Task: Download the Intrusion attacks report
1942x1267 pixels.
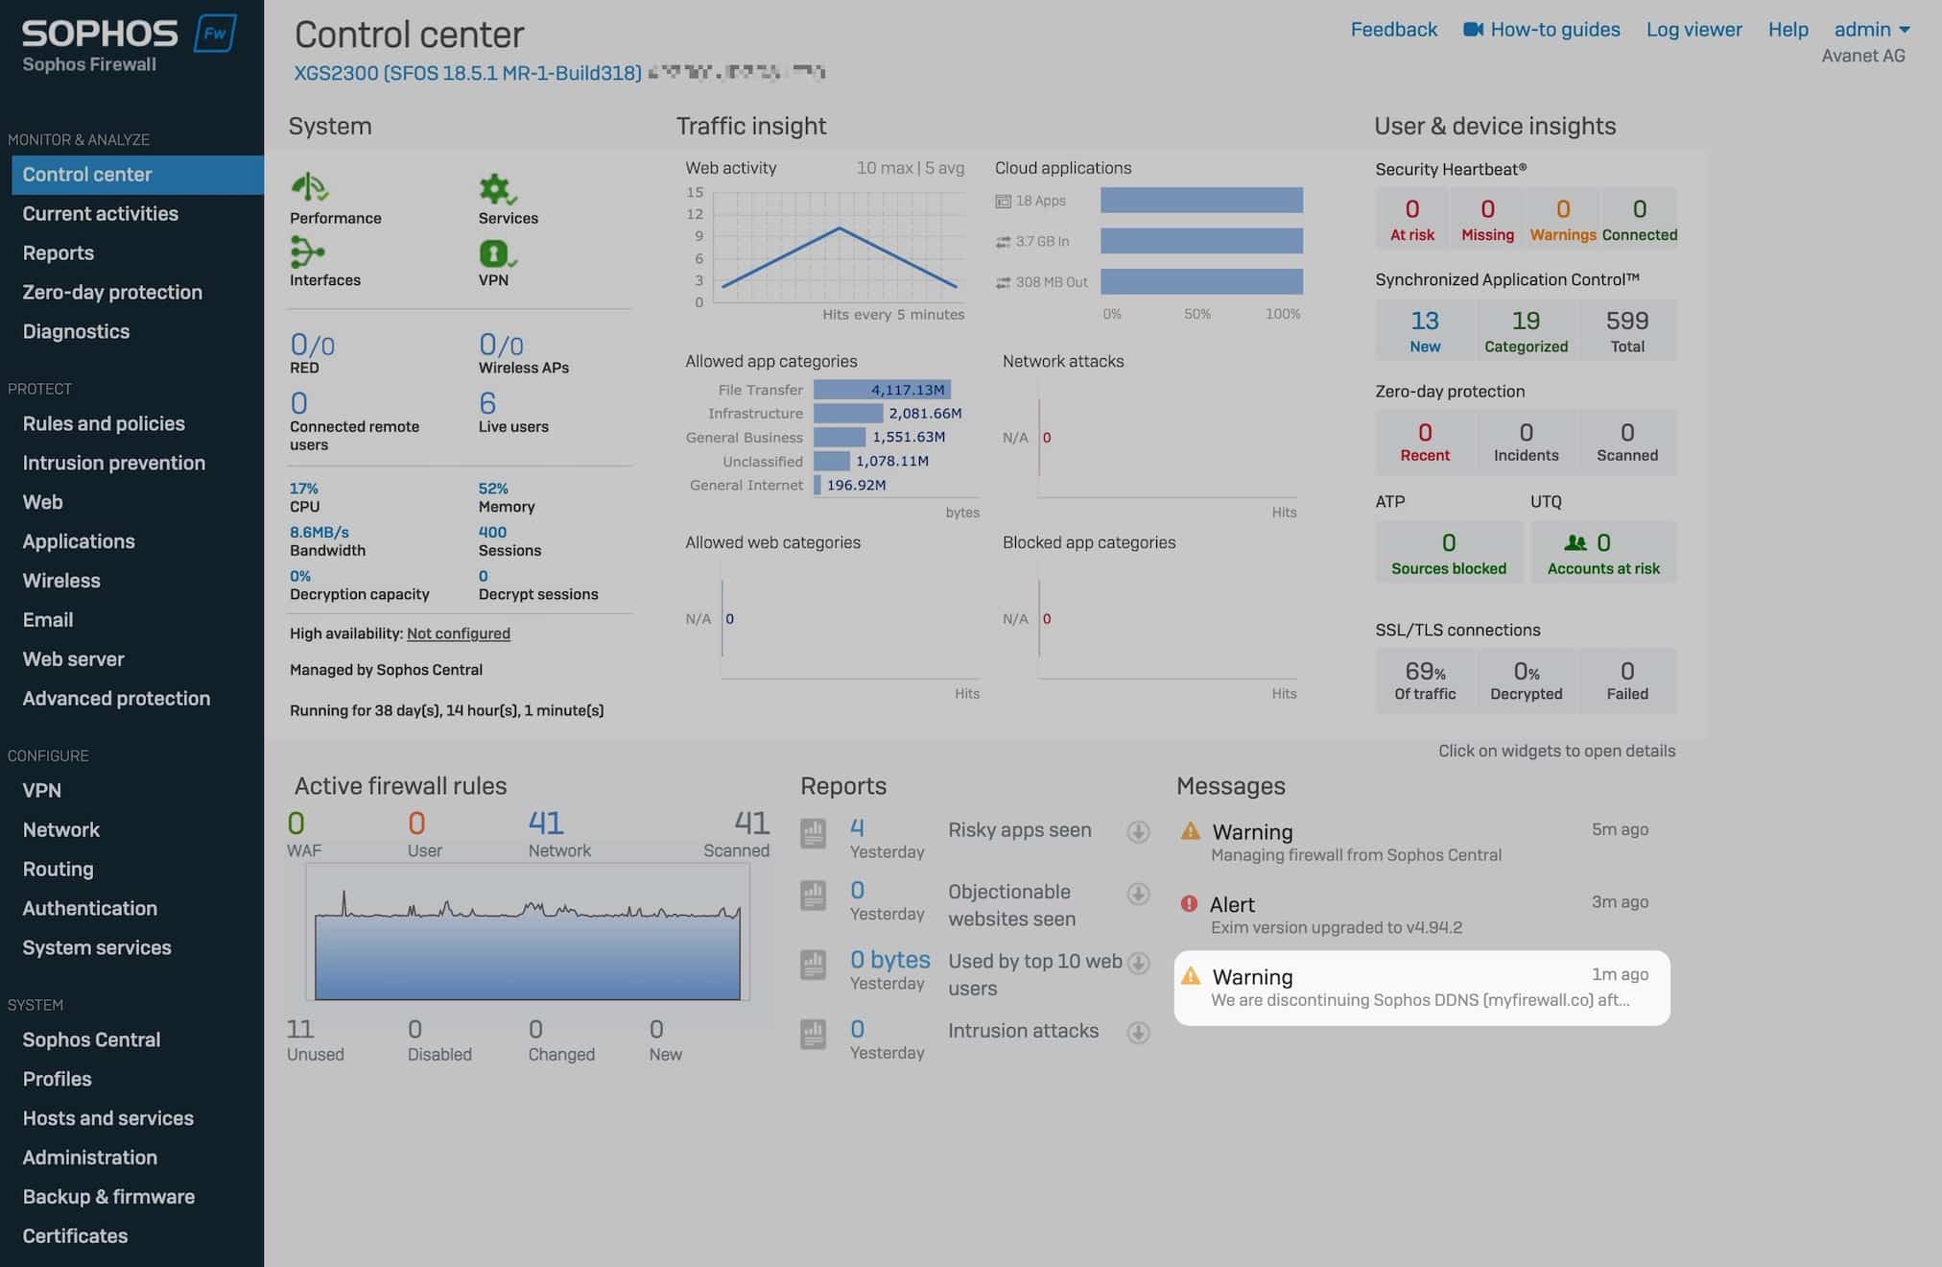Action: coord(1138,1032)
